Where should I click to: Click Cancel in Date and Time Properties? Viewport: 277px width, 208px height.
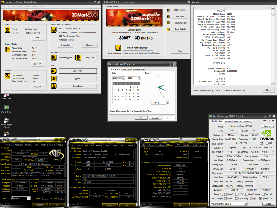coord(155,118)
